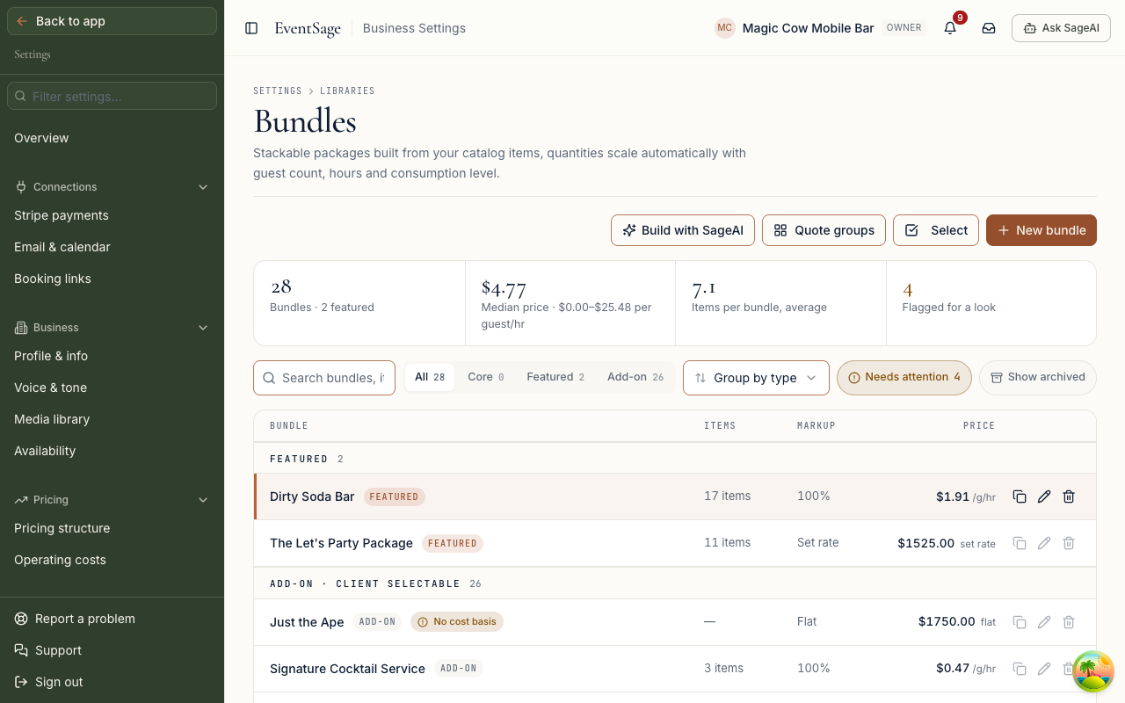This screenshot has height=703, width=1125.
Task: Duplicate the Signature Cocktail Service bundle
Action: click(x=1020, y=669)
